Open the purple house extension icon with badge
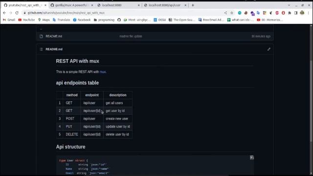 tap(252, 13)
